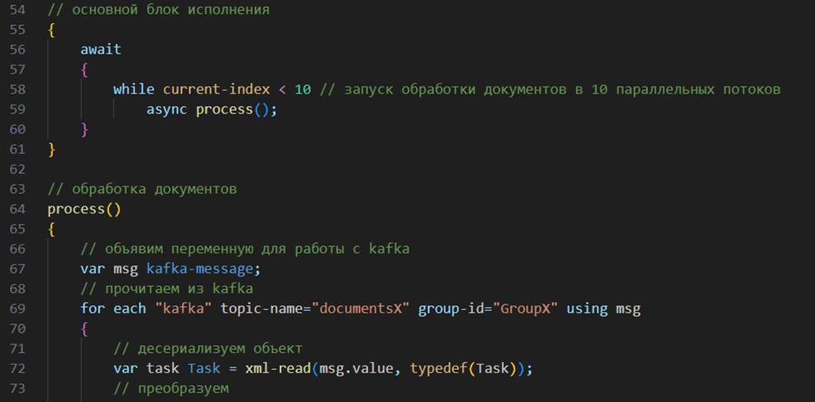Click line number 67 in the gutter

point(17,269)
